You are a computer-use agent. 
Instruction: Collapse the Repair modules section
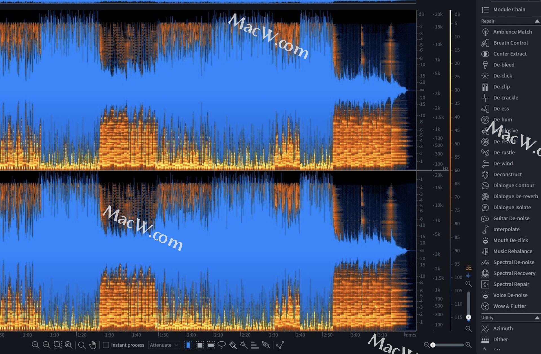(537, 21)
